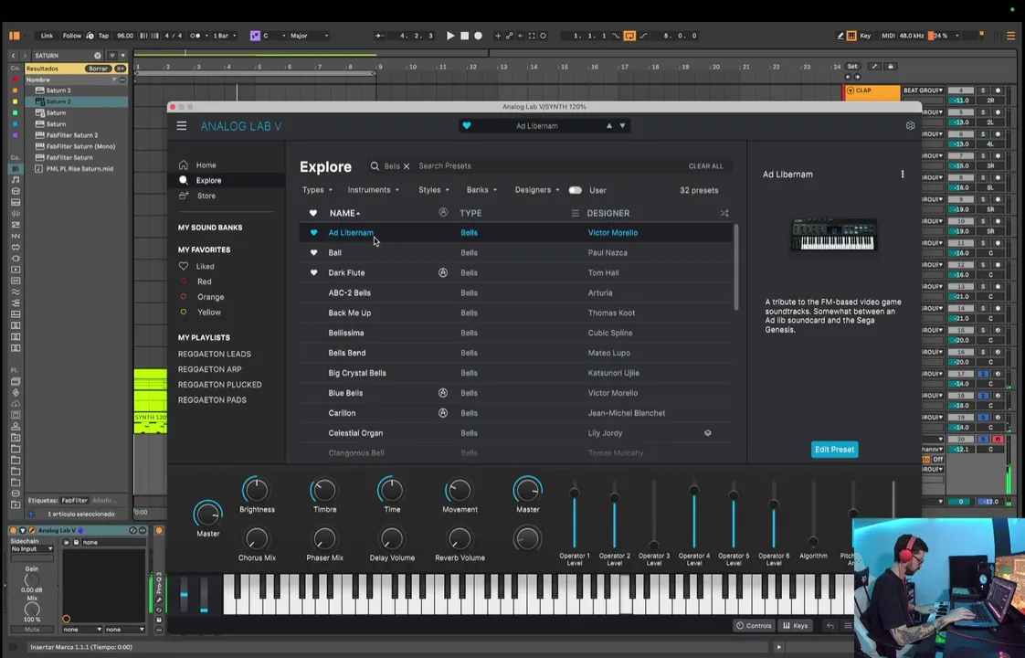Click the preset list scrollbar
Viewport: 1025px width, 658px height.
coord(736,267)
